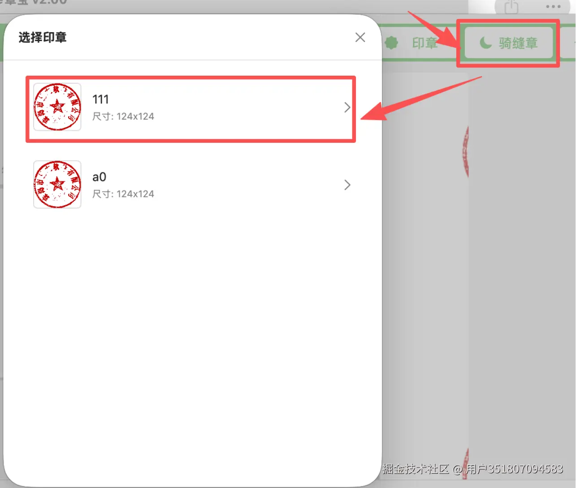This screenshot has height=488, width=576.
Task: Click the green seal badge icon
Action: [391, 43]
